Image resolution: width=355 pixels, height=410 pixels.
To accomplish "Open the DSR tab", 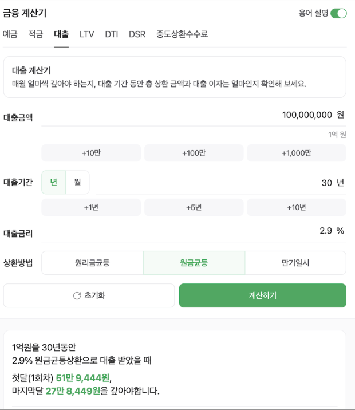I will 137,34.
